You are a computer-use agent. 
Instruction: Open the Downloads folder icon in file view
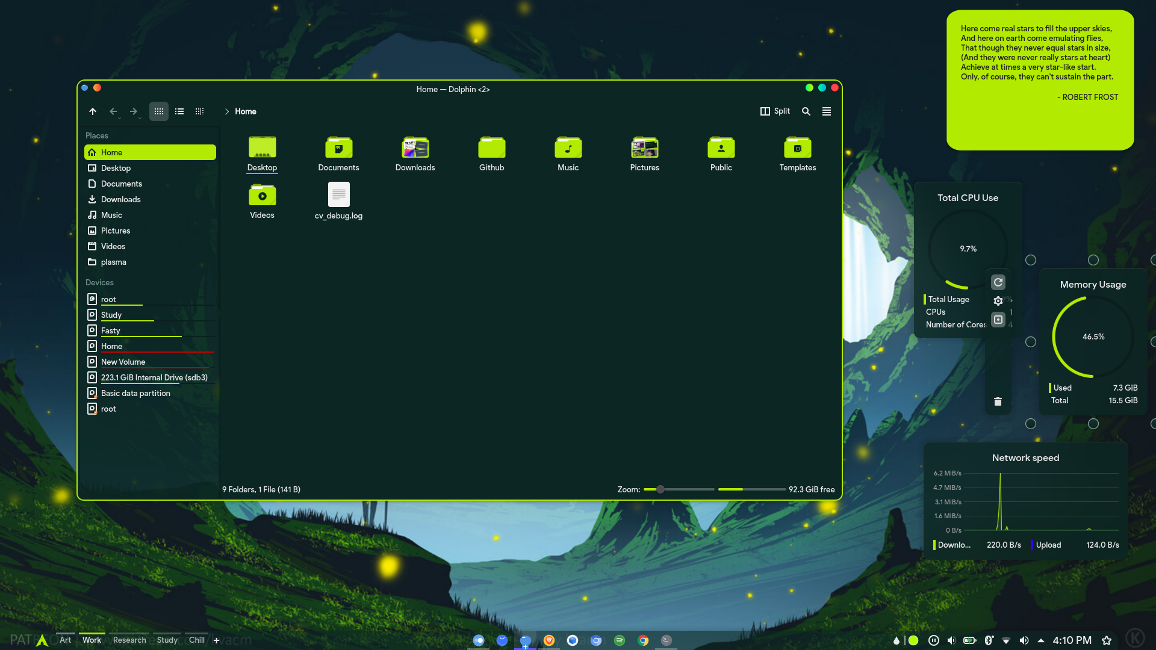click(415, 154)
